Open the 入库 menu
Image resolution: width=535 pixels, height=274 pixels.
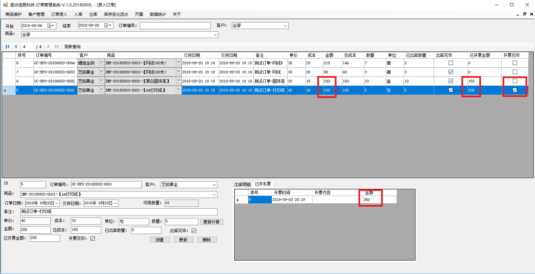(78, 14)
